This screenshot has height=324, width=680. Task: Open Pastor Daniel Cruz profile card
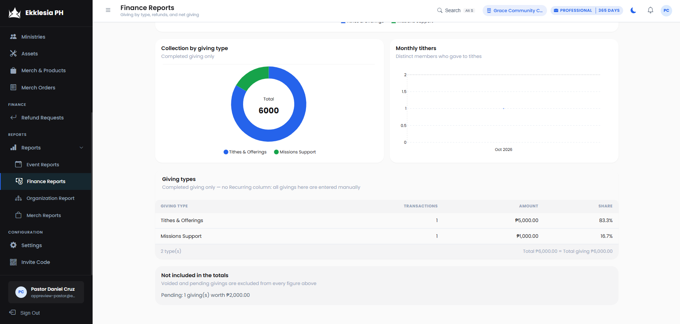click(x=46, y=292)
